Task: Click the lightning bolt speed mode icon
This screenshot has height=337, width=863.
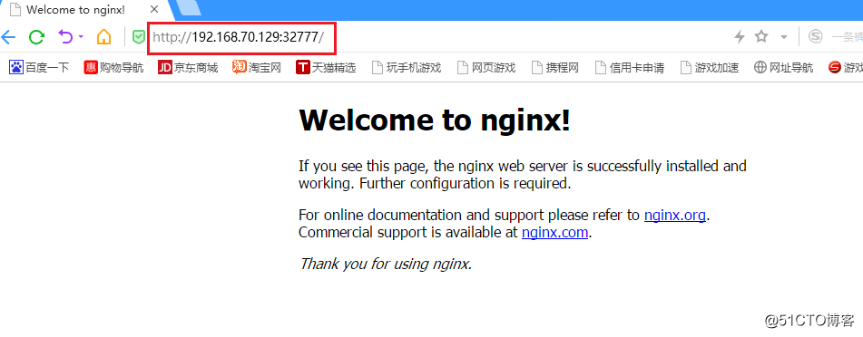Action: click(740, 37)
